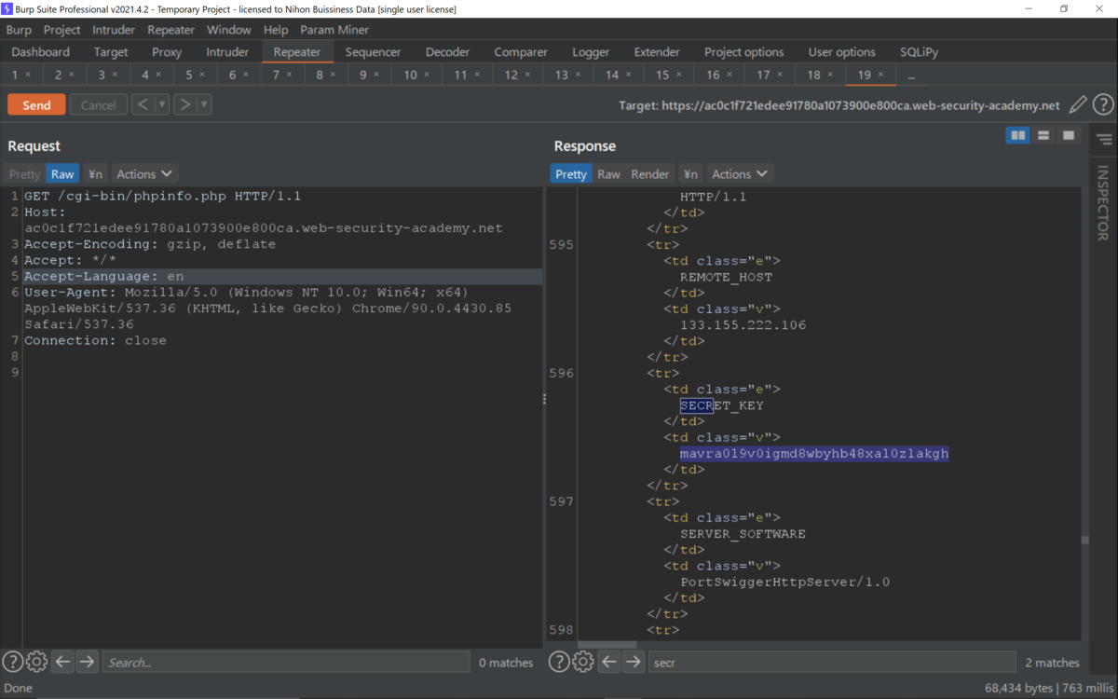Toggle response non-printable characters display
Image resolution: width=1118 pixels, height=699 pixels.
pos(690,173)
